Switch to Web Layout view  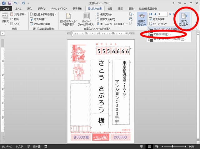pyautogui.click(x=157, y=147)
